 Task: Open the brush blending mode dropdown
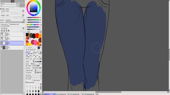tap(34, 61)
